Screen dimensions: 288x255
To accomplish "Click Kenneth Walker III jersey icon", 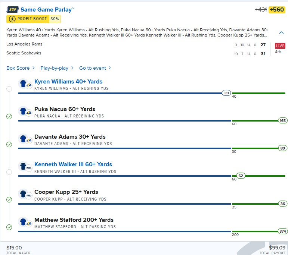I will point(24,167).
